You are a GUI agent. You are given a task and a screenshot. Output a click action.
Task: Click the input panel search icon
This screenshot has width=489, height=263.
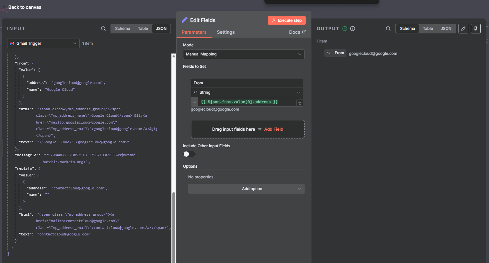103,29
